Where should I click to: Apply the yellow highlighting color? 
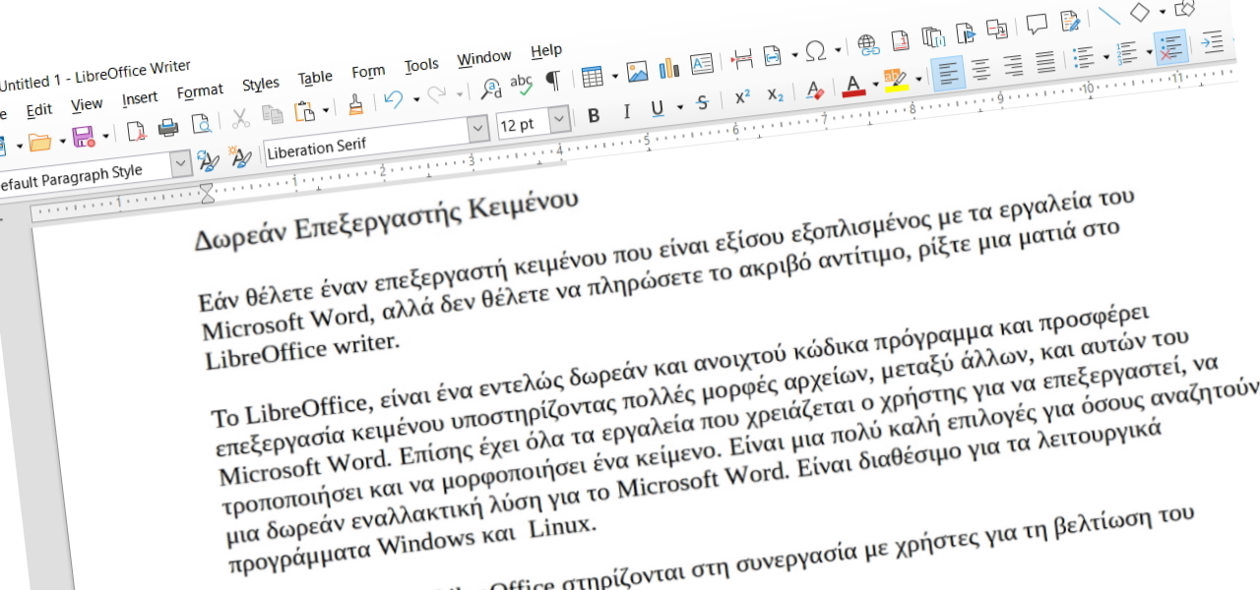tap(895, 81)
